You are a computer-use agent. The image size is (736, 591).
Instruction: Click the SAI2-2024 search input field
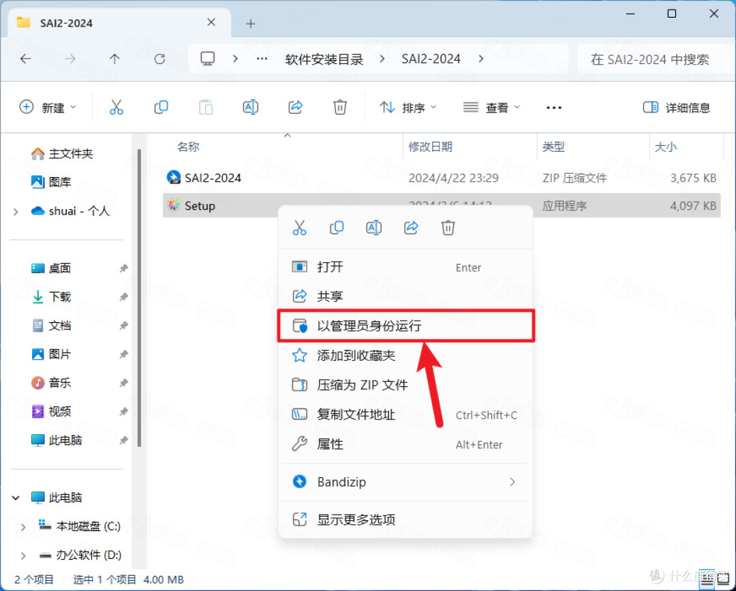656,59
